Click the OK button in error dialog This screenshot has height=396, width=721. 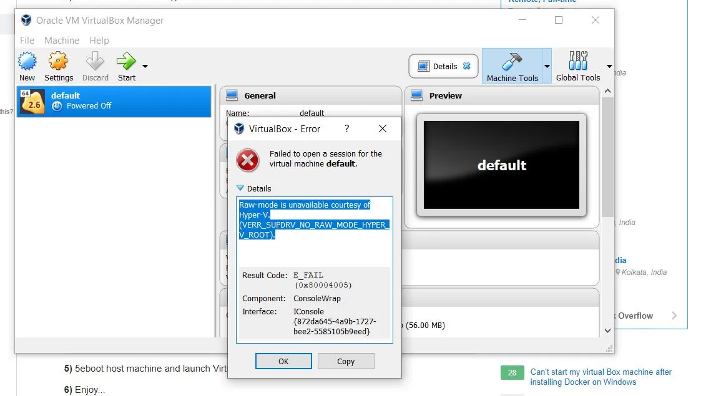pos(283,361)
